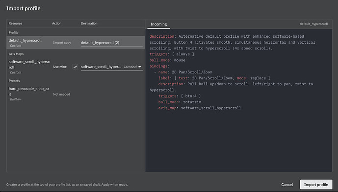
Task: Click the Identical status label
Action: coord(130,67)
